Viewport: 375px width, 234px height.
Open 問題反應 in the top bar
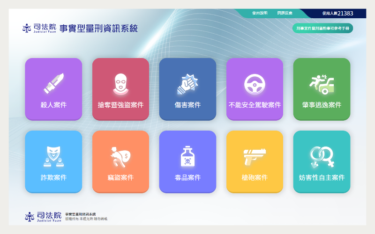tap(285, 13)
